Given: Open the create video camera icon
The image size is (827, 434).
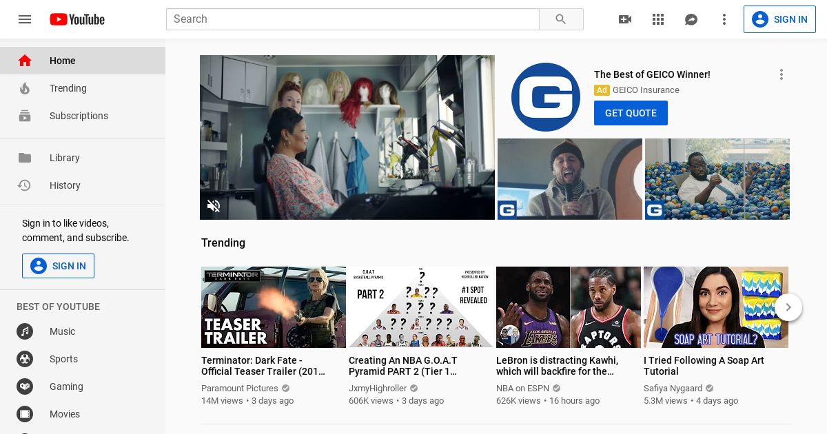Looking at the screenshot, I should pos(625,19).
